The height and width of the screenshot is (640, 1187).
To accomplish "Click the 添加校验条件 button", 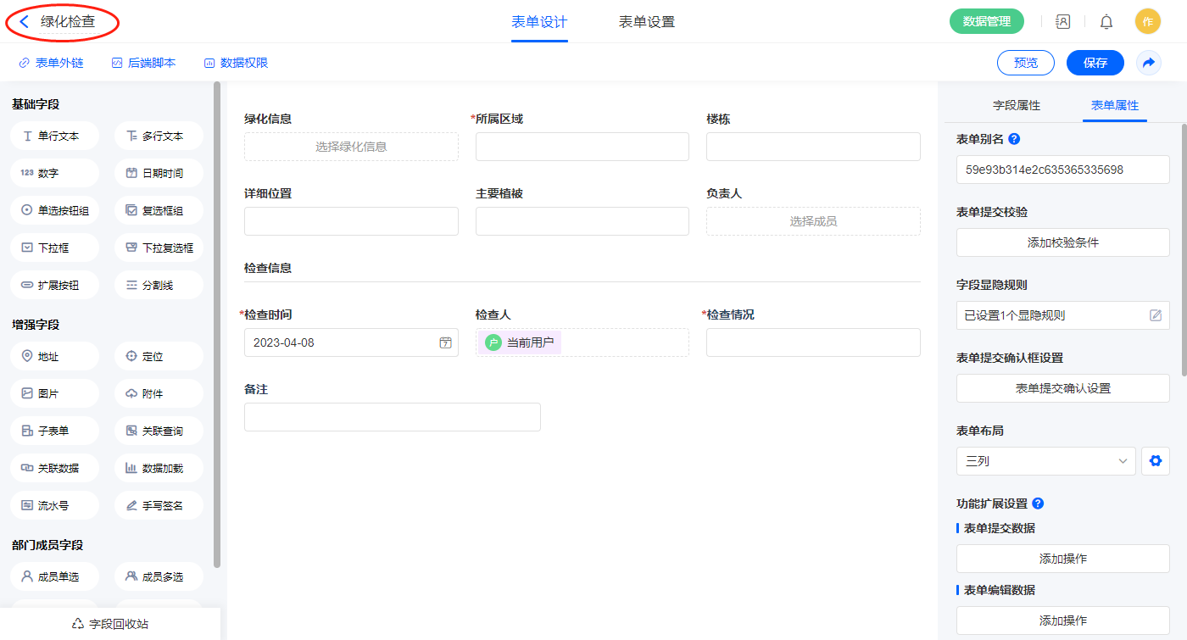I will click(1062, 242).
